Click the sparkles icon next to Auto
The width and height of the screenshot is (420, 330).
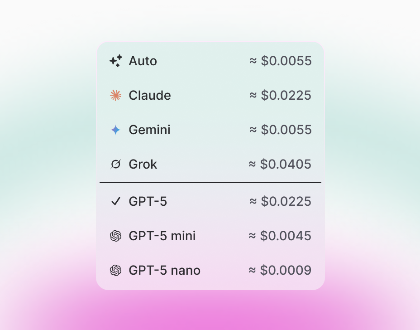point(116,61)
